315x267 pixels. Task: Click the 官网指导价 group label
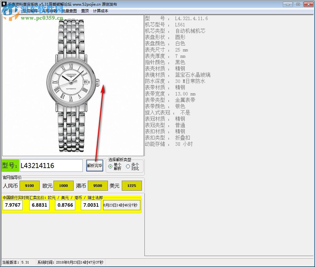(12, 177)
